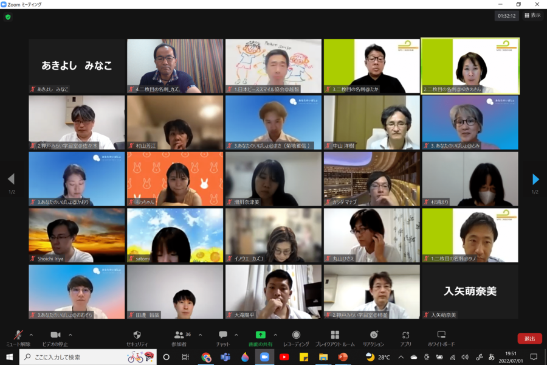
Task: Expand audio options arrow beside mute
Action: point(31,335)
